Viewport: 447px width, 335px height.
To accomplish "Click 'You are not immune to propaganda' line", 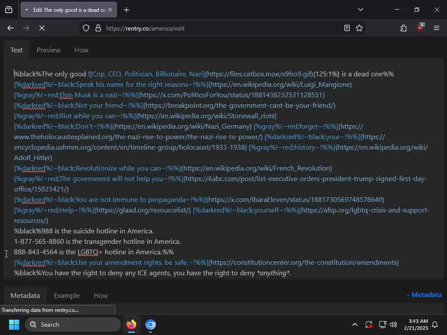I will 199,200.
